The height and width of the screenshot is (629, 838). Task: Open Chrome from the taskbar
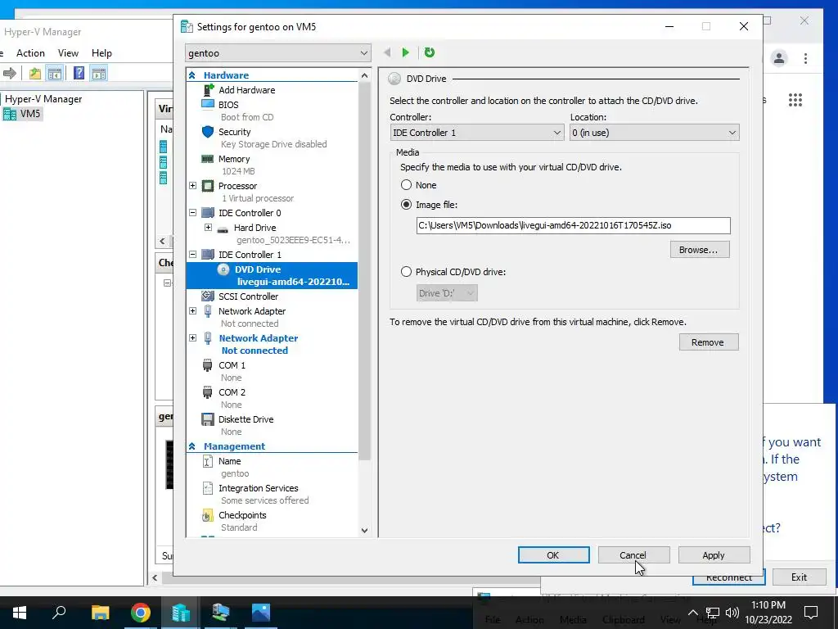click(x=141, y=613)
